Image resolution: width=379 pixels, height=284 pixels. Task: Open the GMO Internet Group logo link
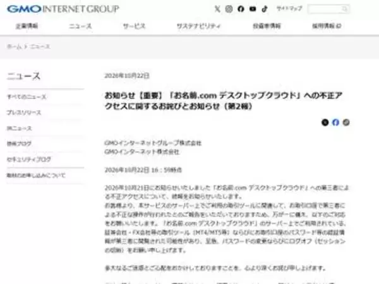pos(63,9)
